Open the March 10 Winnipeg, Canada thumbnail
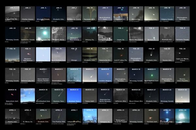The width and height of the screenshot is (196, 130). pos(136,75)
